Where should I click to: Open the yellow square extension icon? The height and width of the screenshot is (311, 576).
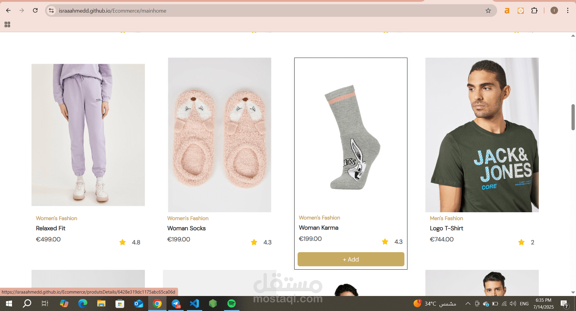[x=520, y=11]
